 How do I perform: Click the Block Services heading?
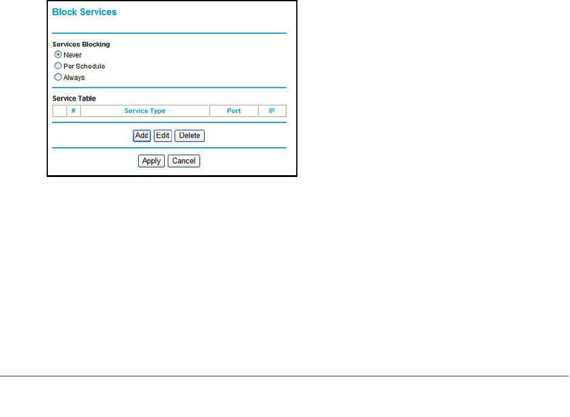coord(84,12)
